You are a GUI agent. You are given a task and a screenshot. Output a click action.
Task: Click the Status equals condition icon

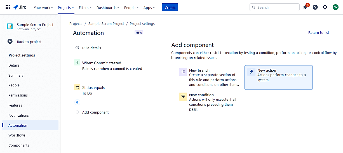point(77,88)
